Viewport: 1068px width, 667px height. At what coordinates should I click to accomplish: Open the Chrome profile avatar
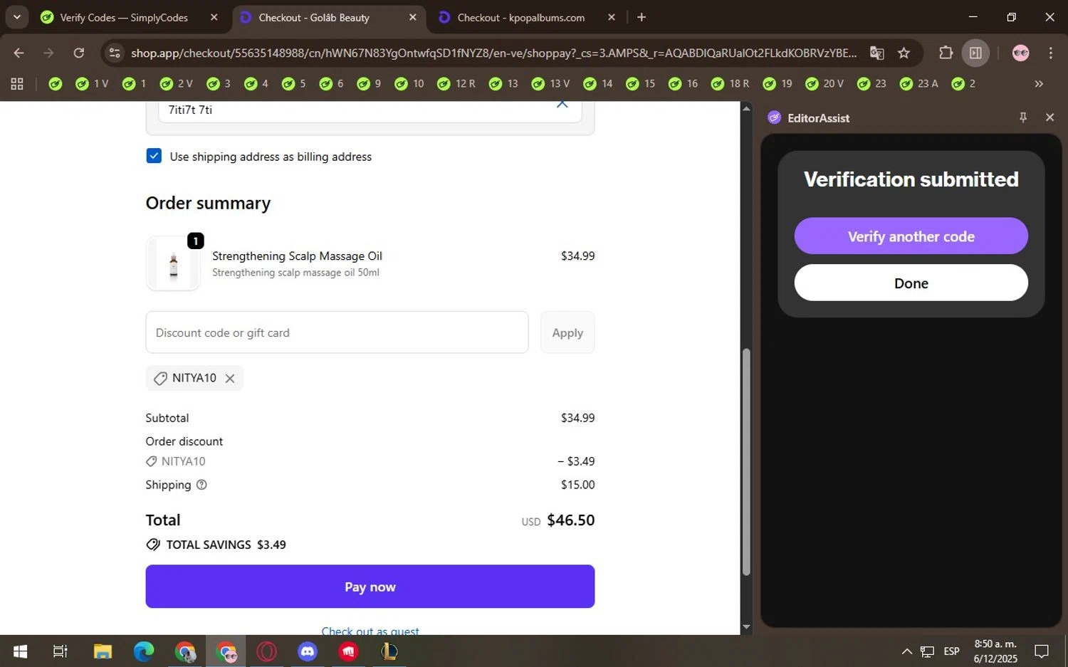click(x=1020, y=53)
